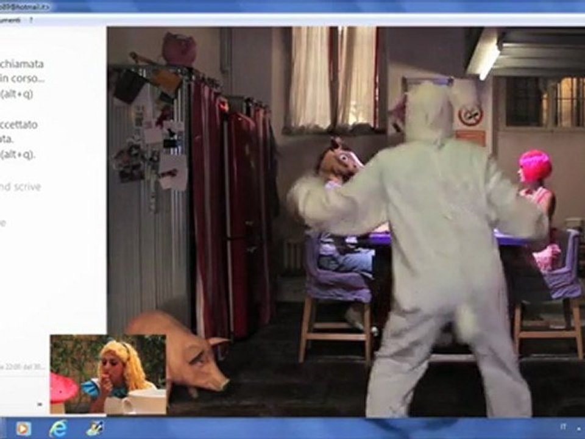
Task: Click the hotmail.it window title text
Action: coord(24,7)
